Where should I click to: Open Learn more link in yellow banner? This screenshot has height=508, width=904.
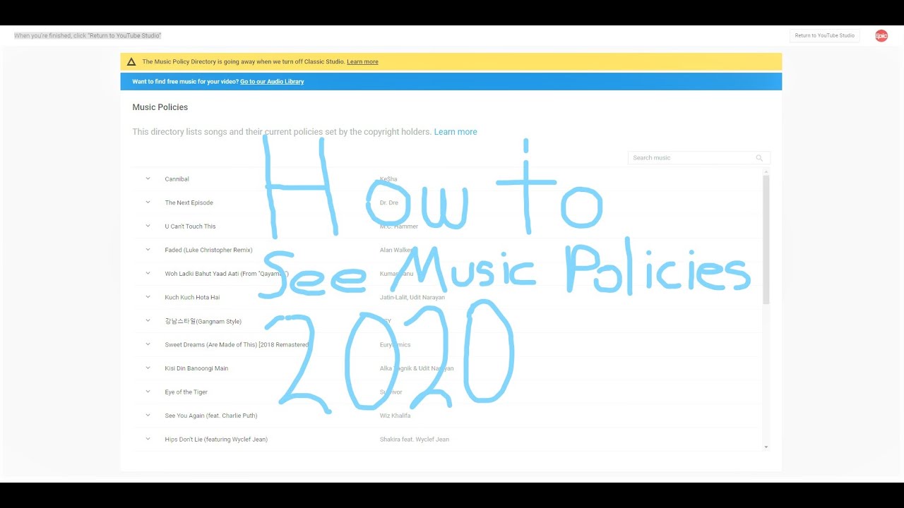tap(362, 62)
